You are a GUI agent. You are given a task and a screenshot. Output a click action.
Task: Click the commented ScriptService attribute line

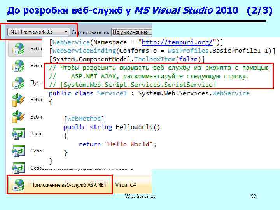(132, 85)
